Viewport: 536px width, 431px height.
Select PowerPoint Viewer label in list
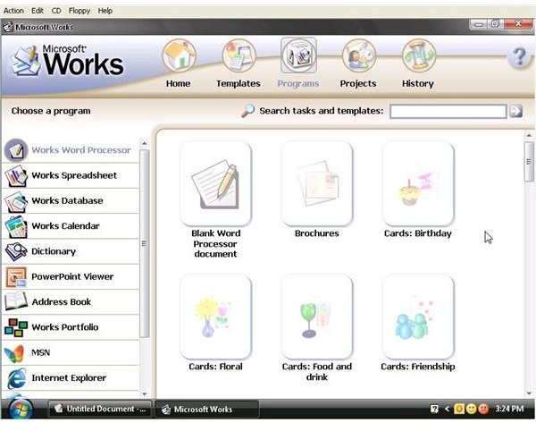click(72, 276)
